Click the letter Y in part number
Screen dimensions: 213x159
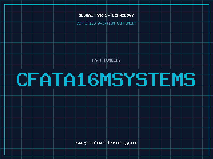(x=130, y=79)
